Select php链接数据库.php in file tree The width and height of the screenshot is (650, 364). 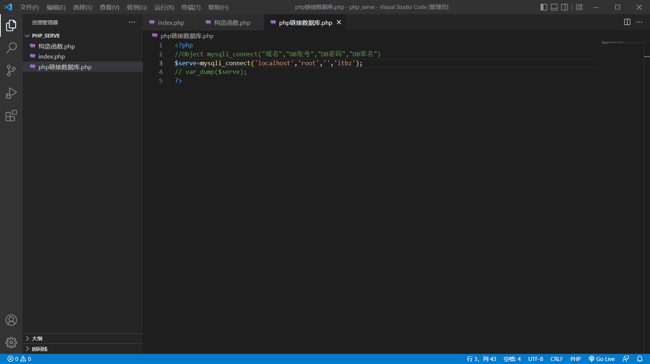pyautogui.click(x=83, y=67)
